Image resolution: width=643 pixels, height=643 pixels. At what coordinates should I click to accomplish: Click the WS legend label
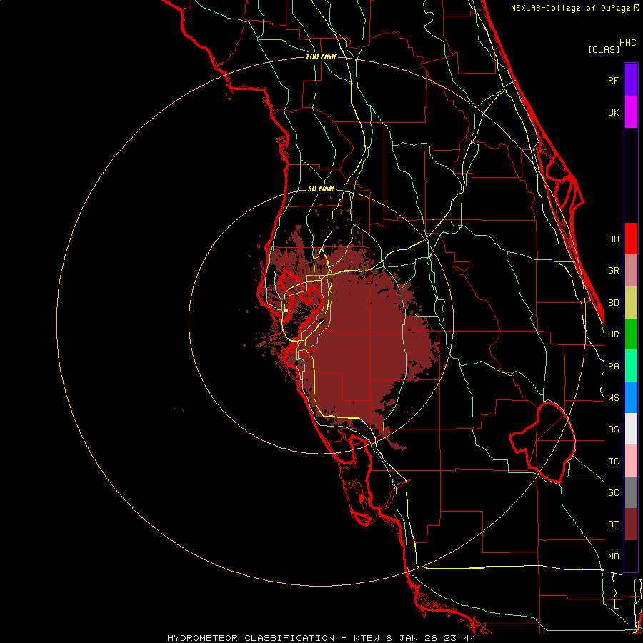[613, 398]
